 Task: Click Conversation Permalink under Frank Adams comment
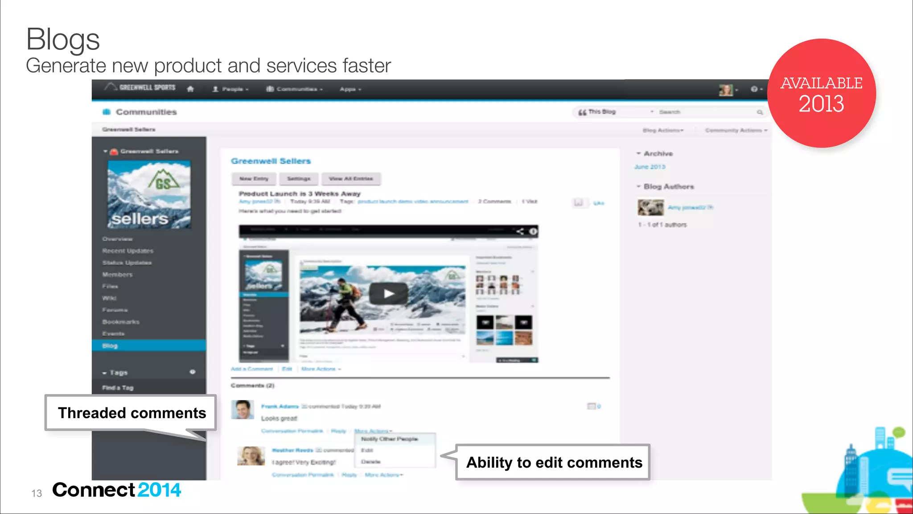tap(292, 431)
